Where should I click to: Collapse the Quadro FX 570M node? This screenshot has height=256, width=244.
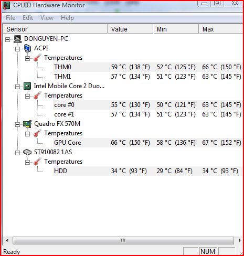tap(17, 124)
